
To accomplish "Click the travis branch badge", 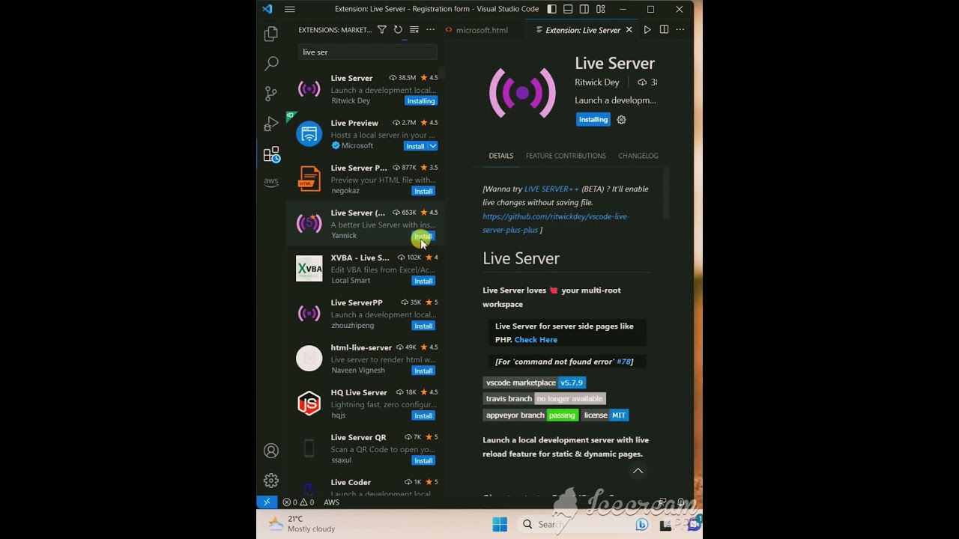I will pos(544,399).
